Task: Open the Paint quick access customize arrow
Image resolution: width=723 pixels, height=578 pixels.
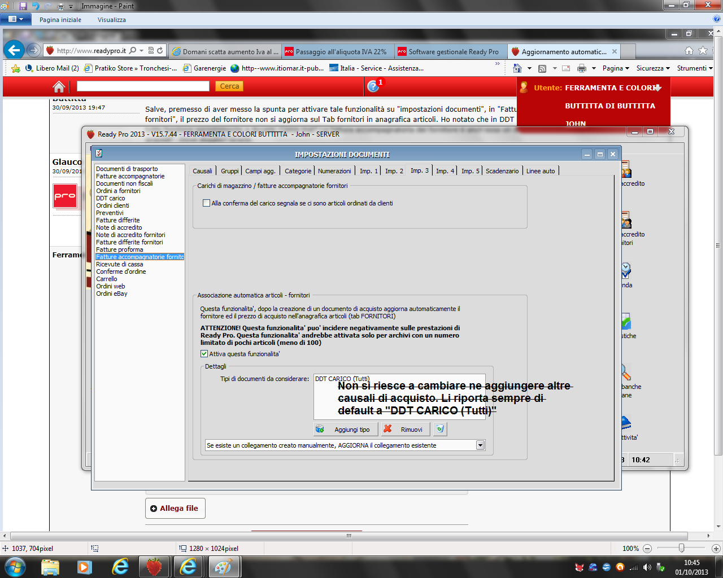Action: (x=71, y=7)
